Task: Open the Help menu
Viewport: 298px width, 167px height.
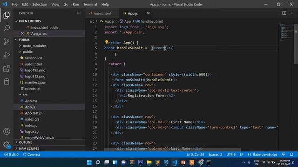Action: (105, 4)
